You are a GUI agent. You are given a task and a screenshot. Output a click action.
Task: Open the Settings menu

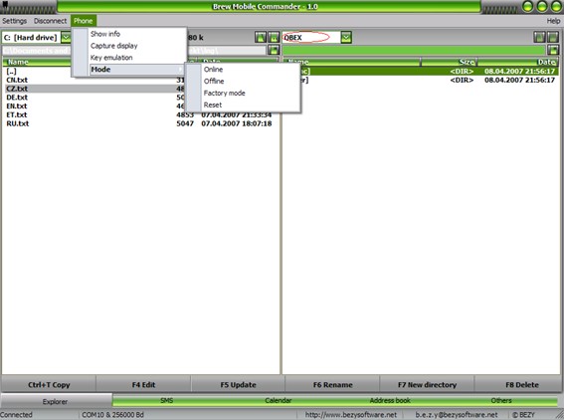(14, 21)
